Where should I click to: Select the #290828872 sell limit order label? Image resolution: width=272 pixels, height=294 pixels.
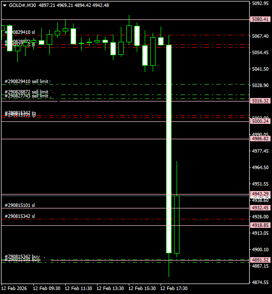click(x=27, y=92)
